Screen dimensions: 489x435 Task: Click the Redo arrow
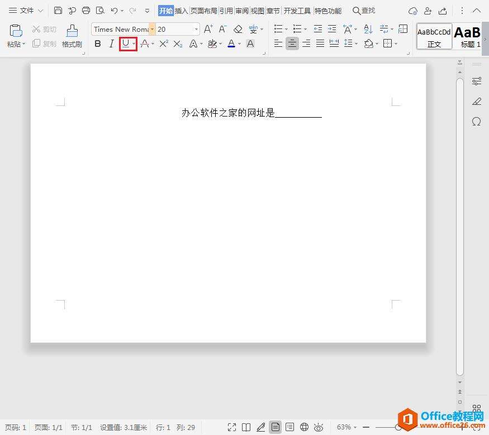point(133,11)
